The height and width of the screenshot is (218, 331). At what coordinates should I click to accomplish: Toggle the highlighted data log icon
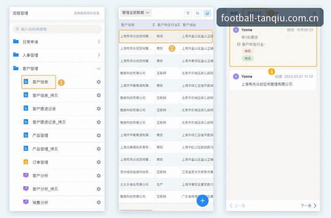207,13
